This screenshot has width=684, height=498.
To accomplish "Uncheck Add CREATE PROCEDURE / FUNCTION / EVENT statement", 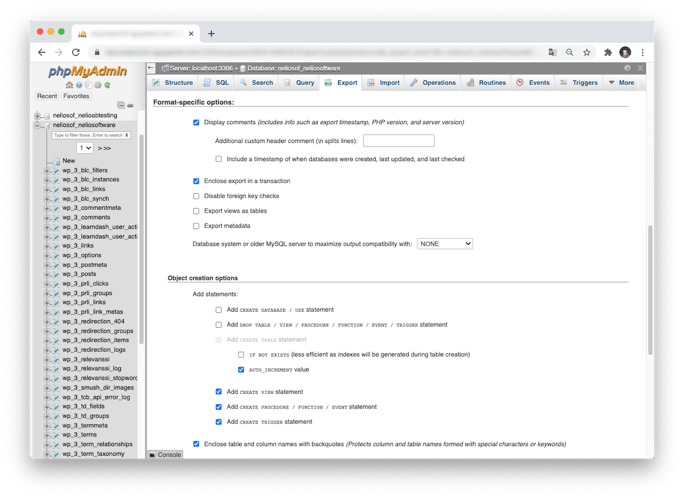I will click(x=219, y=407).
